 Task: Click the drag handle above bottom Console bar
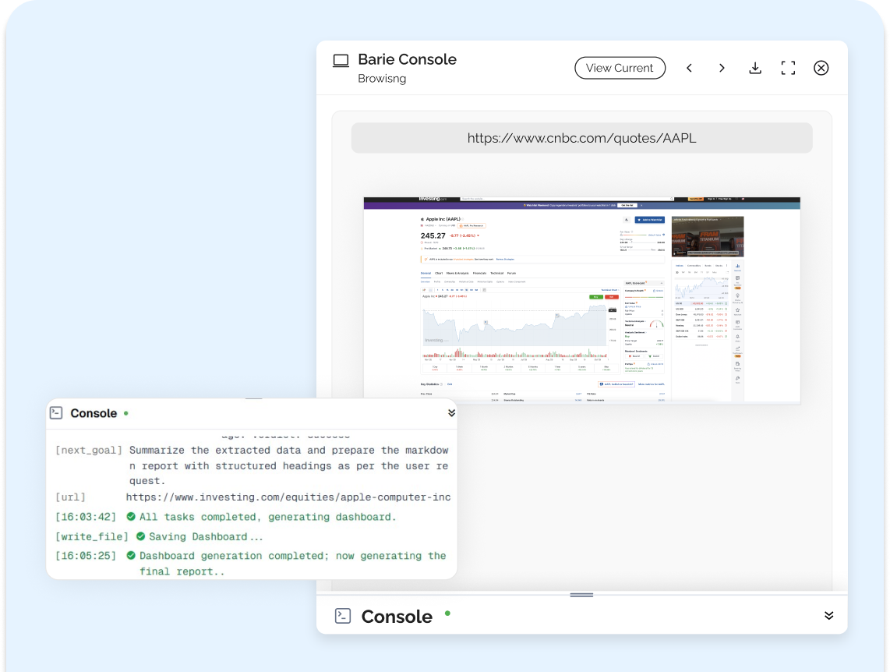(581, 595)
